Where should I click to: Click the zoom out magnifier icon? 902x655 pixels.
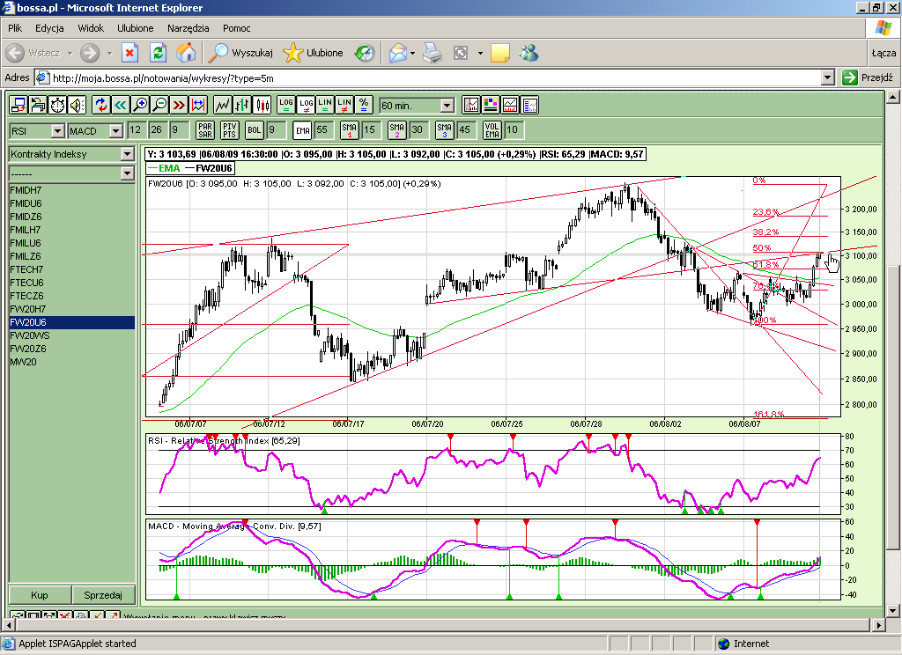click(x=159, y=106)
